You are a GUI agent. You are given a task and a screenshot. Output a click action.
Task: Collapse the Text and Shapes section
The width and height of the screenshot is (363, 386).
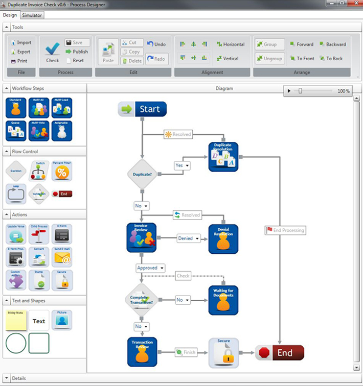pyautogui.click(x=7, y=301)
